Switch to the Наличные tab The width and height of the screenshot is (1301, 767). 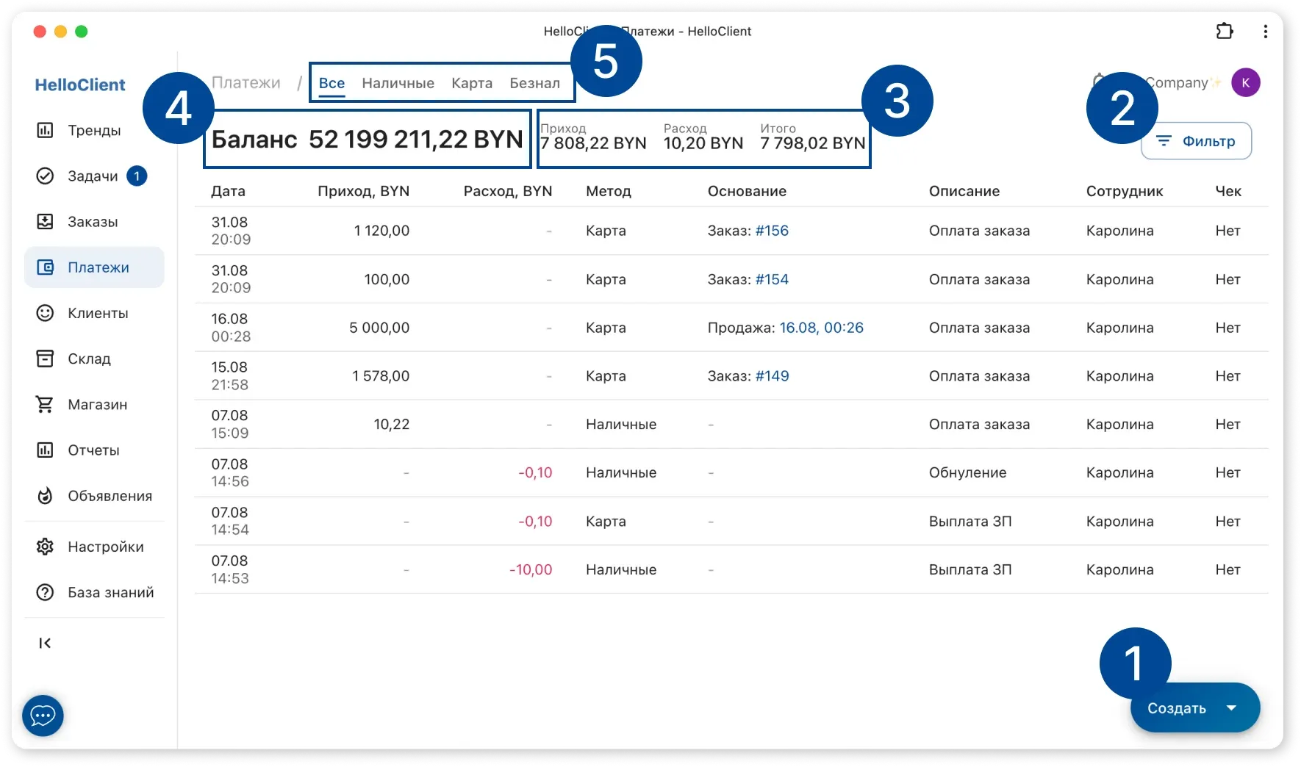398,83
